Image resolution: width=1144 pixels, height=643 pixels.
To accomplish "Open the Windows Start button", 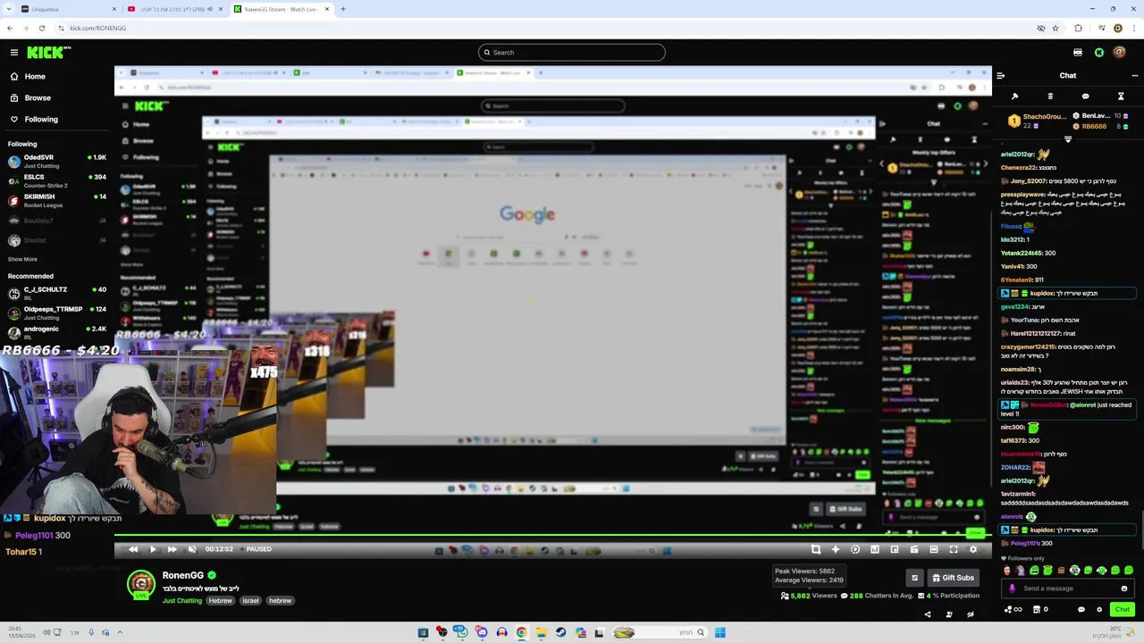I will pyautogui.click(x=719, y=632).
